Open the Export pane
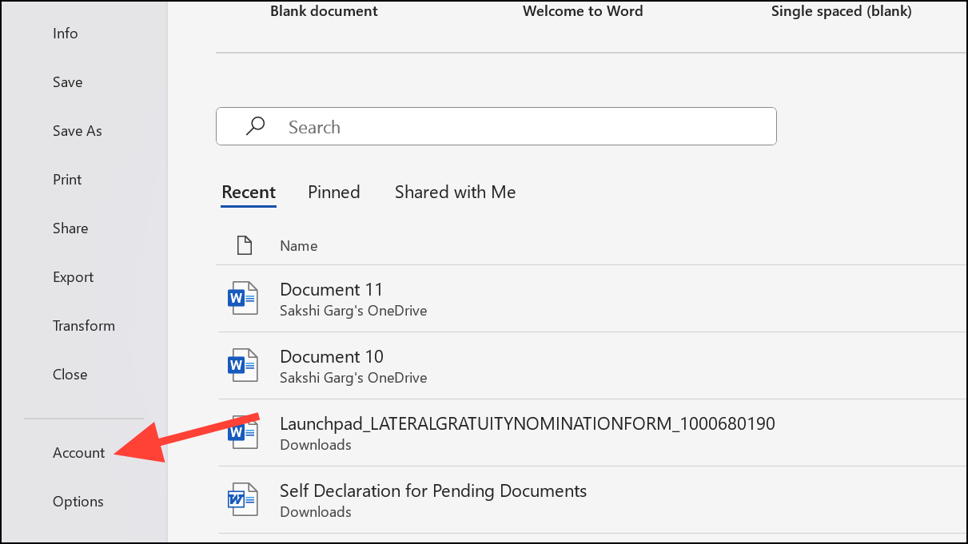968x544 pixels. 73,276
